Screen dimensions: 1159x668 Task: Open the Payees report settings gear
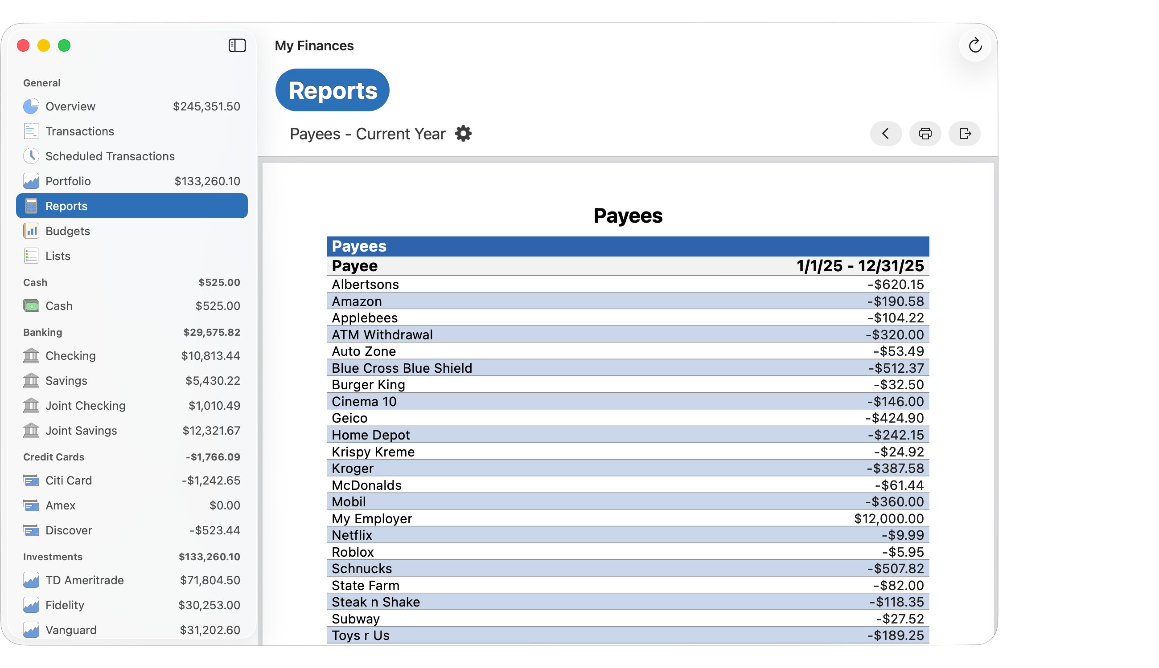(x=463, y=134)
